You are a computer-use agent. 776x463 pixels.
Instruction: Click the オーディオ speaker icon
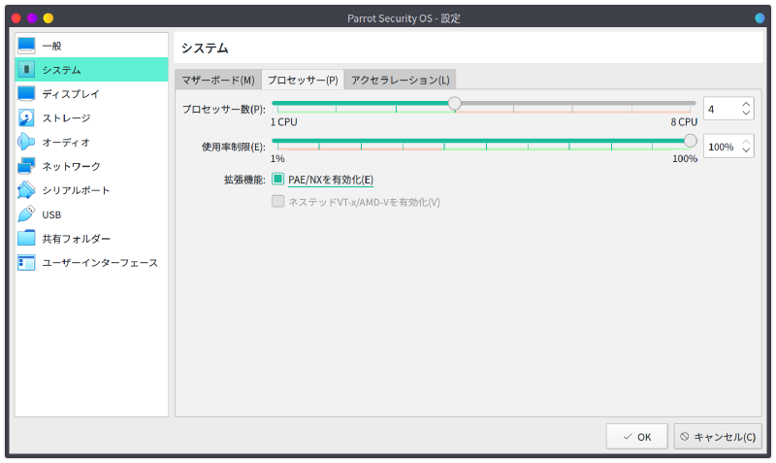[26, 142]
